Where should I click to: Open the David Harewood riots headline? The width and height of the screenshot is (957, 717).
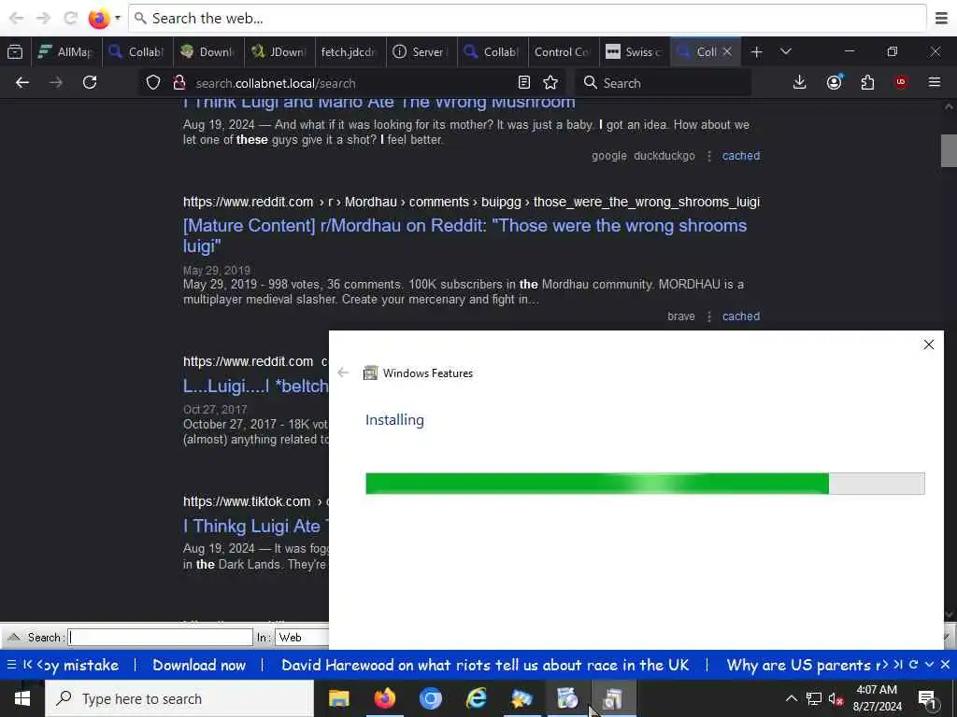coord(485,665)
